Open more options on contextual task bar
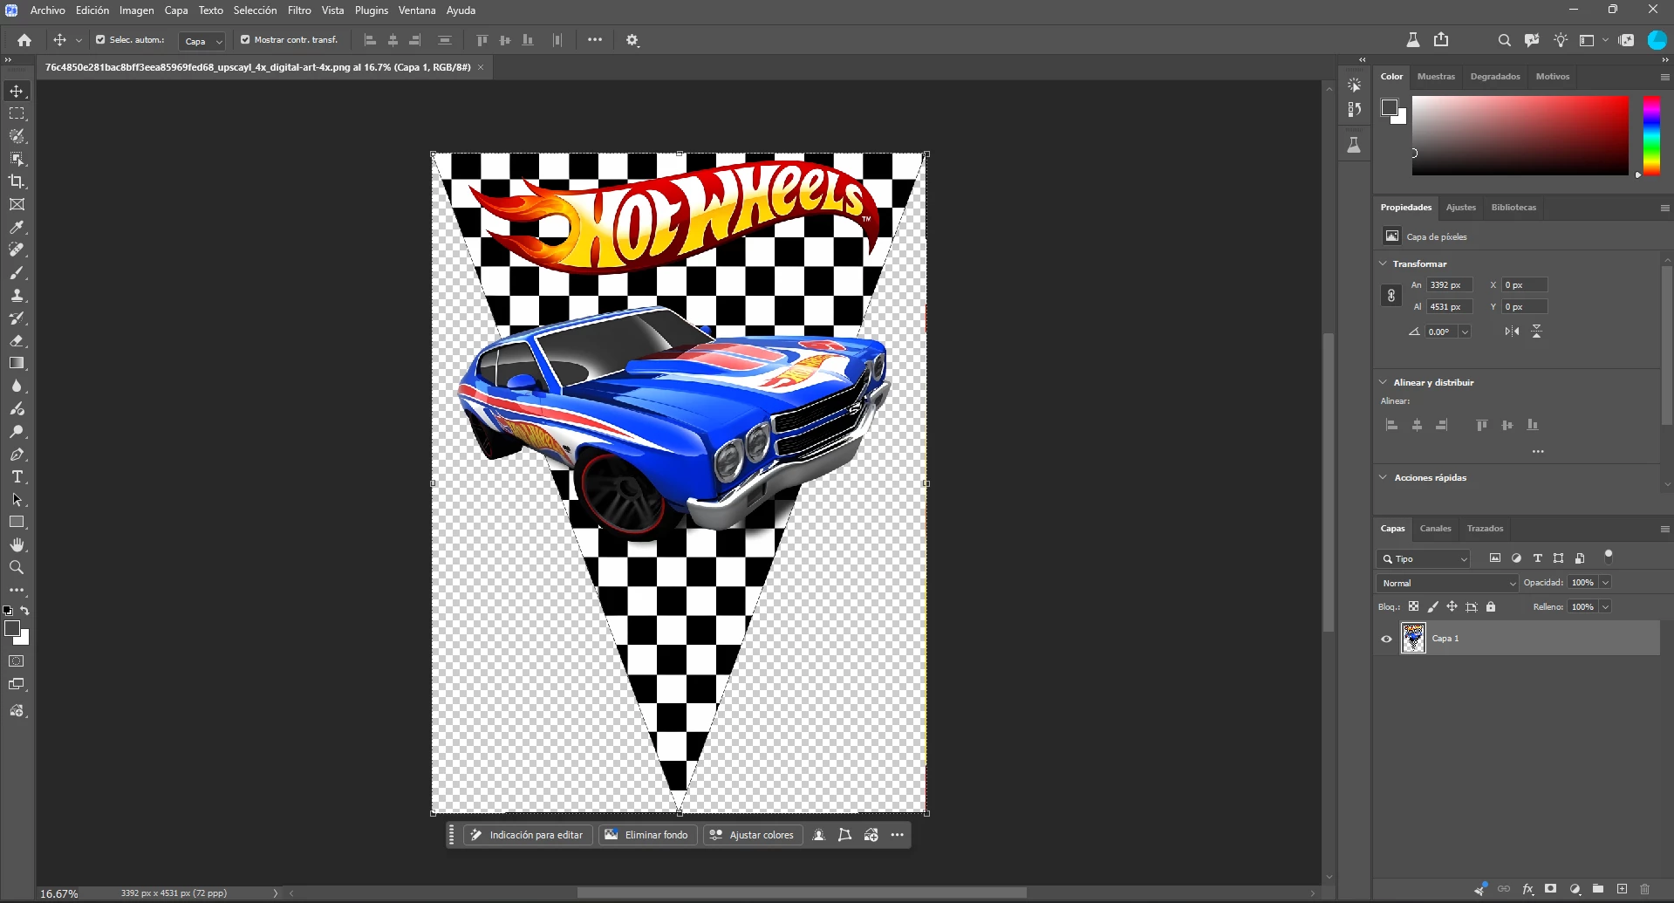 (x=897, y=835)
